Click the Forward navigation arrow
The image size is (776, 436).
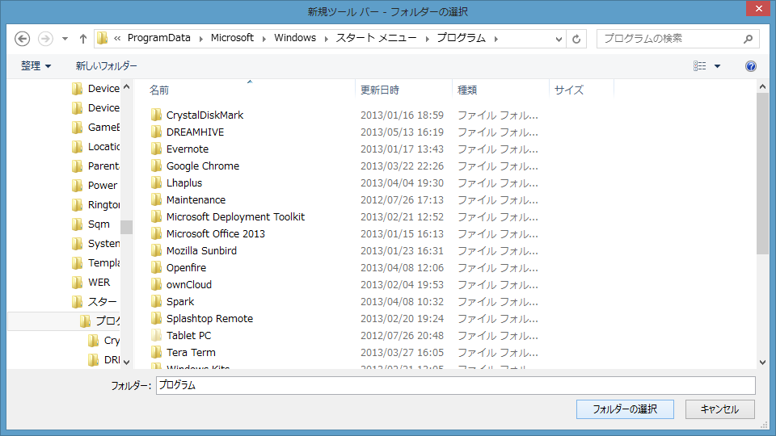[x=45, y=39]
